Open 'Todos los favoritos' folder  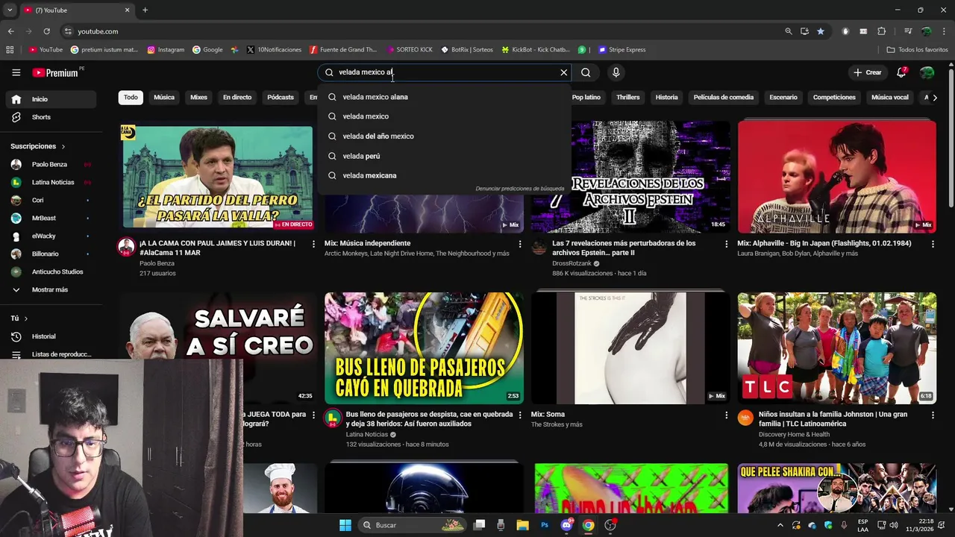coord(917,50)
